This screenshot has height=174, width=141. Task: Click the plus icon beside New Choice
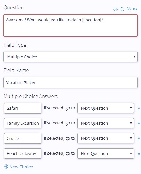coord(6,167)
